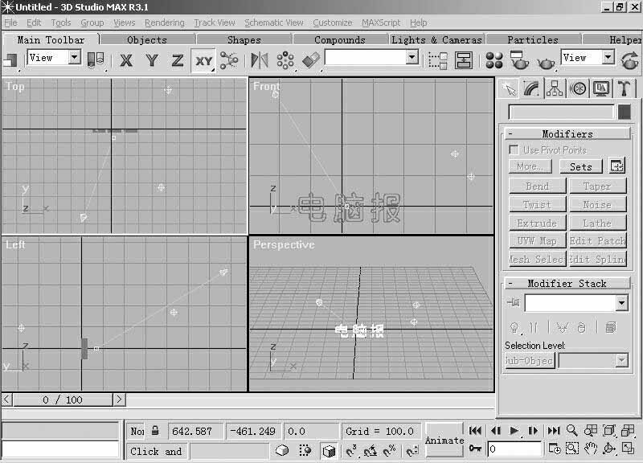Toggle the Animate mode button
This screenshot has width=643, height=463.
[x=444, y=440]
